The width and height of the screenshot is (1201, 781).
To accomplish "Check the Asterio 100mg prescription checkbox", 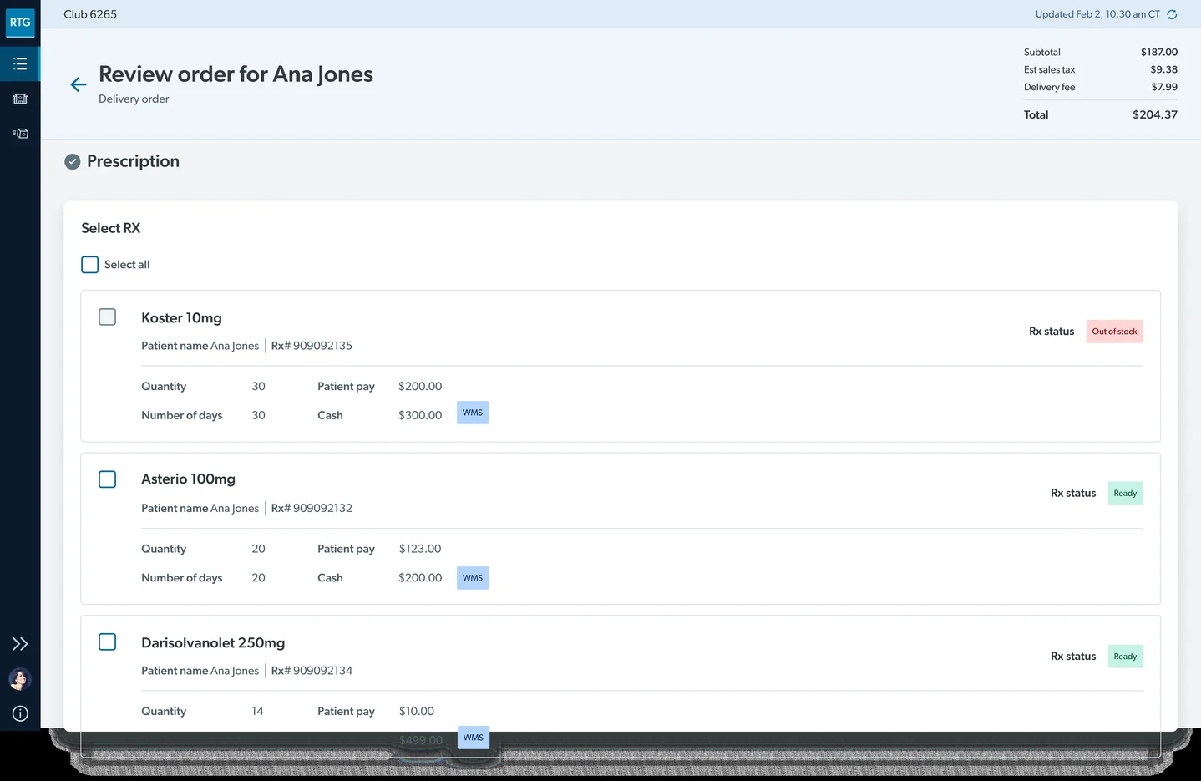I will pyautogui.click(x=107, y=479).
